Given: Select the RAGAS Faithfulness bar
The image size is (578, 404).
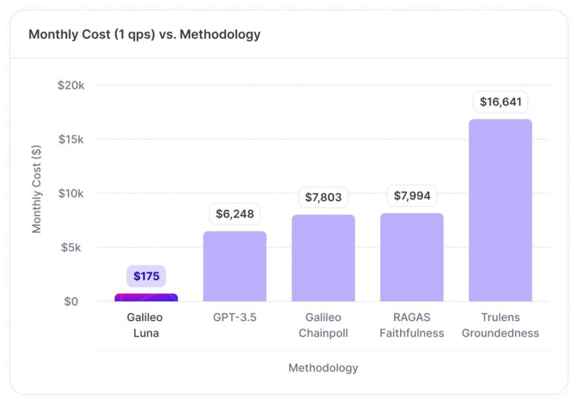Looking at the screenshot, I should pyautogui.click(x=411, y=257).
